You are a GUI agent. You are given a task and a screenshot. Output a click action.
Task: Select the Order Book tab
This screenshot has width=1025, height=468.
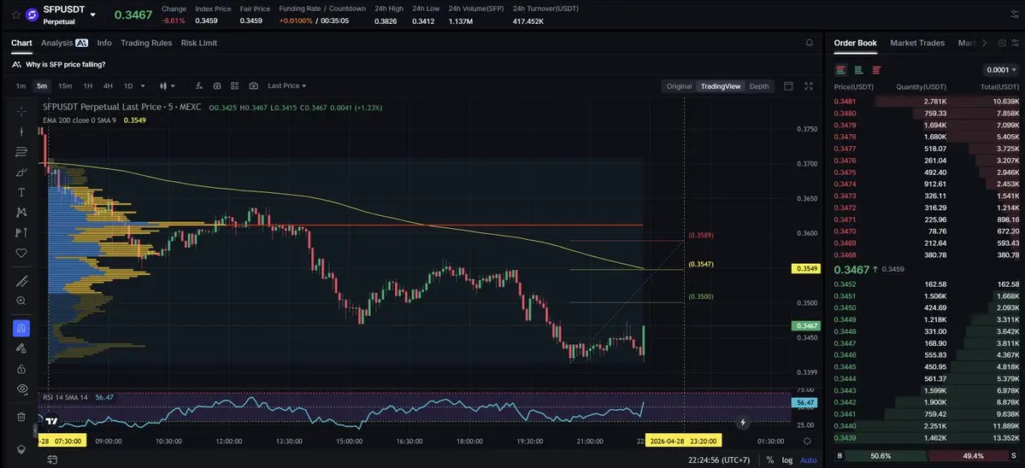coord(855,43)
